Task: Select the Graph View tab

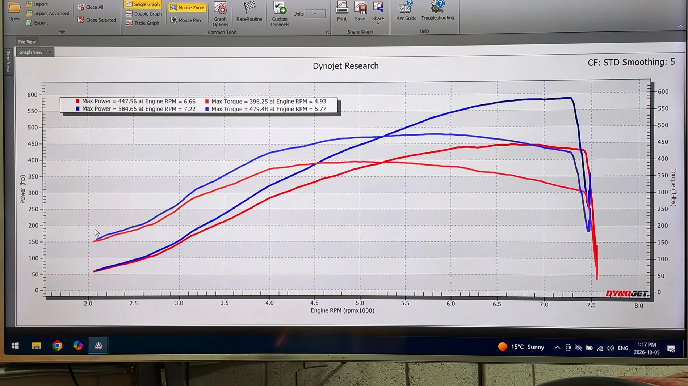Action: (x=31, y=52)
